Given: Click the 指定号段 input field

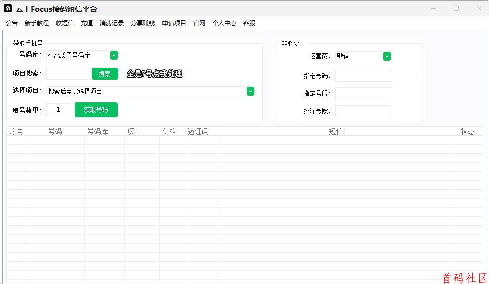Looking at the screenshot, I should [363, 93].
